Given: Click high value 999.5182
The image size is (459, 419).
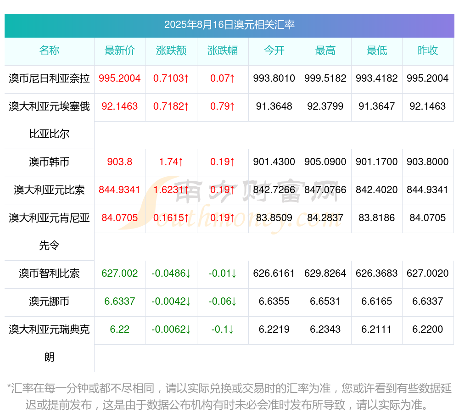Looking at the screenshot, I should pos(325,78).
